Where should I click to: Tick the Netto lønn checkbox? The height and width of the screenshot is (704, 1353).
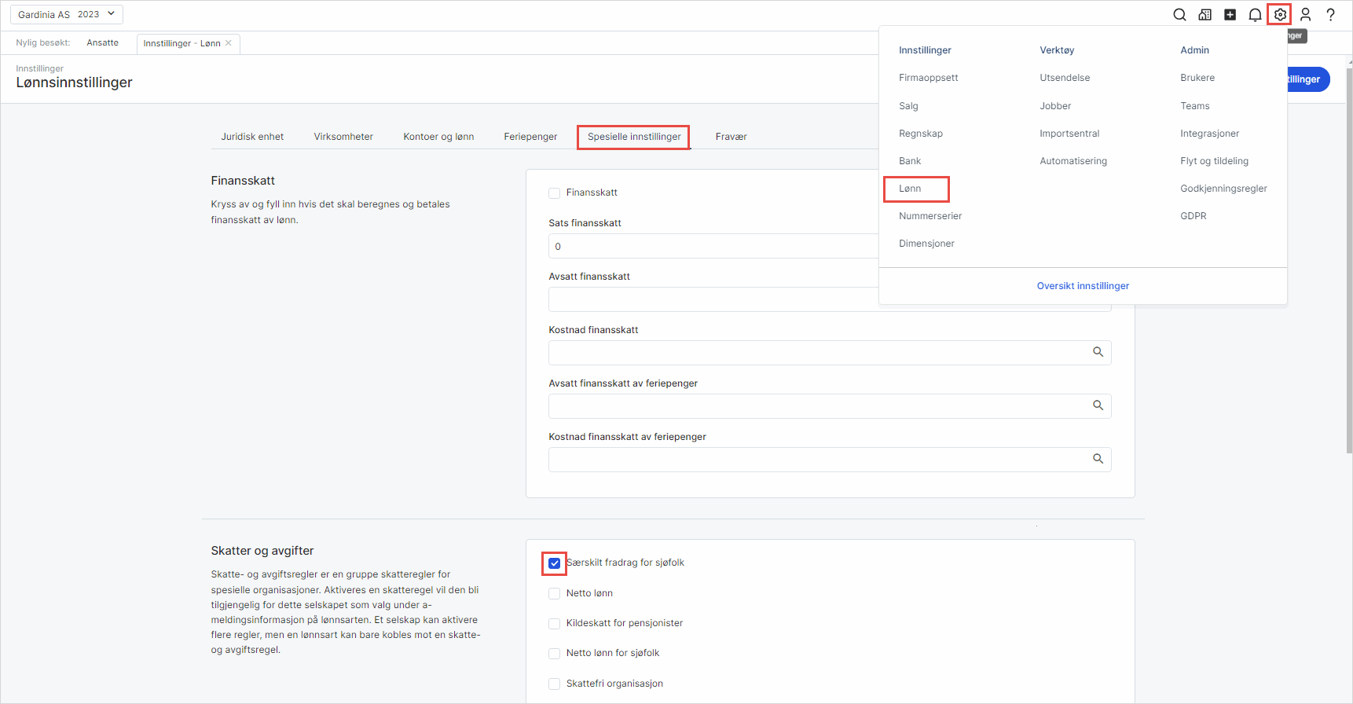coord(555,594)
